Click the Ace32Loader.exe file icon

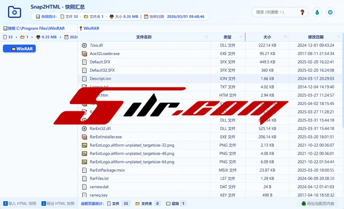pyautogui.click(x=84, y=54)
